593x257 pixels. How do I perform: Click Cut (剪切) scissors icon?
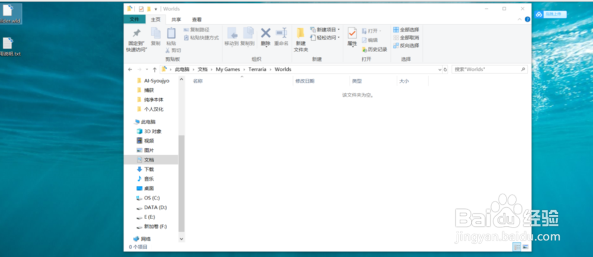tap(173, 50)
